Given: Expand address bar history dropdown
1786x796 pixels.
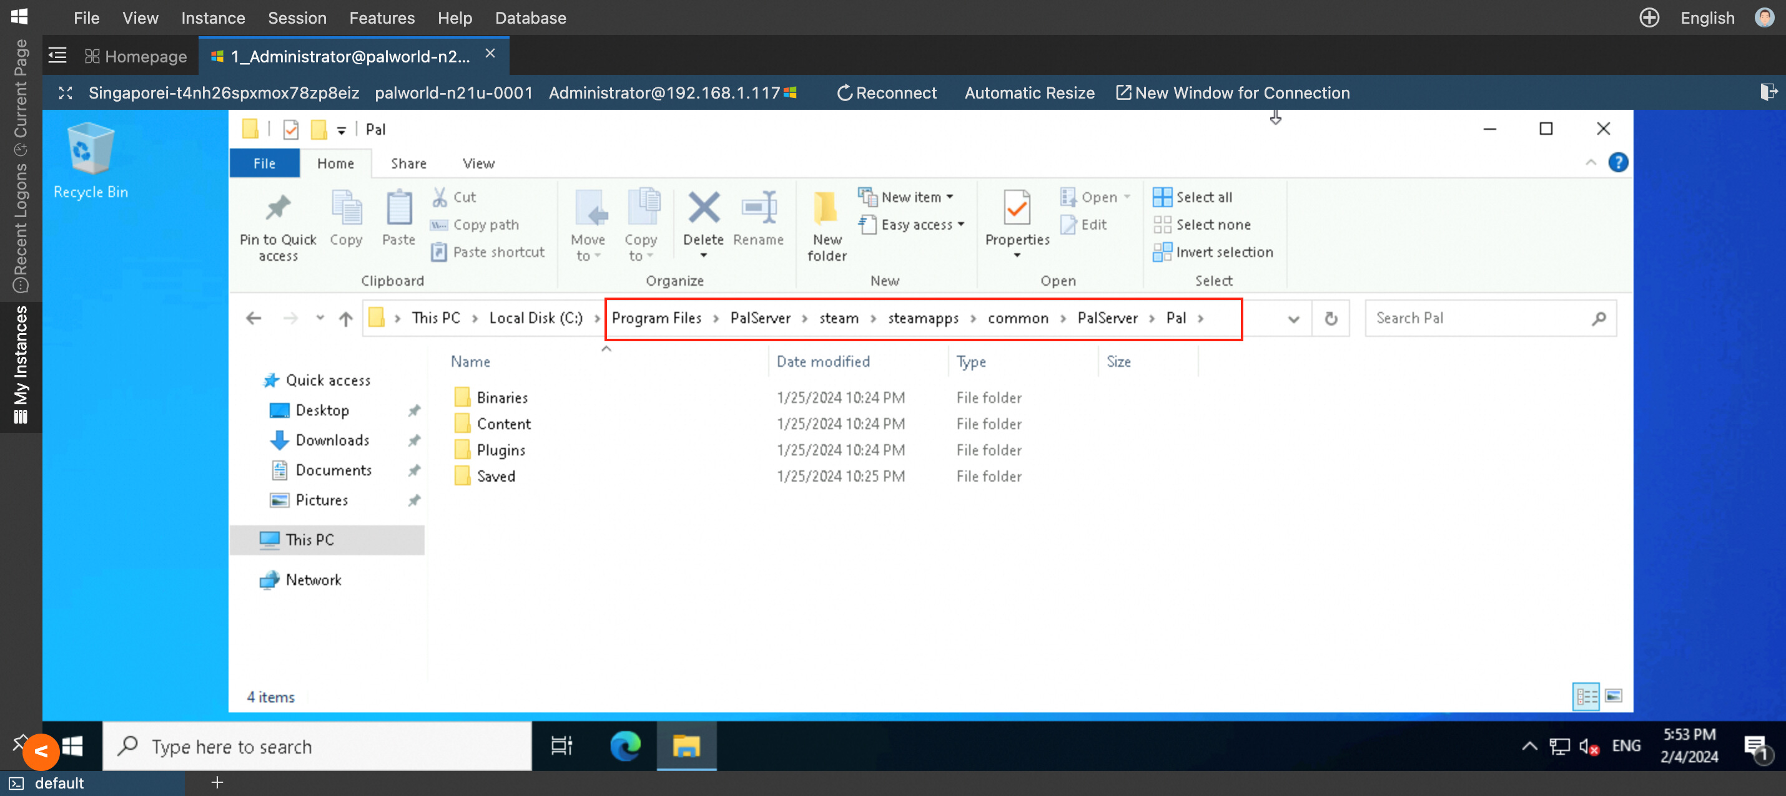Looking at the screenshot, I should (1293, 318).
